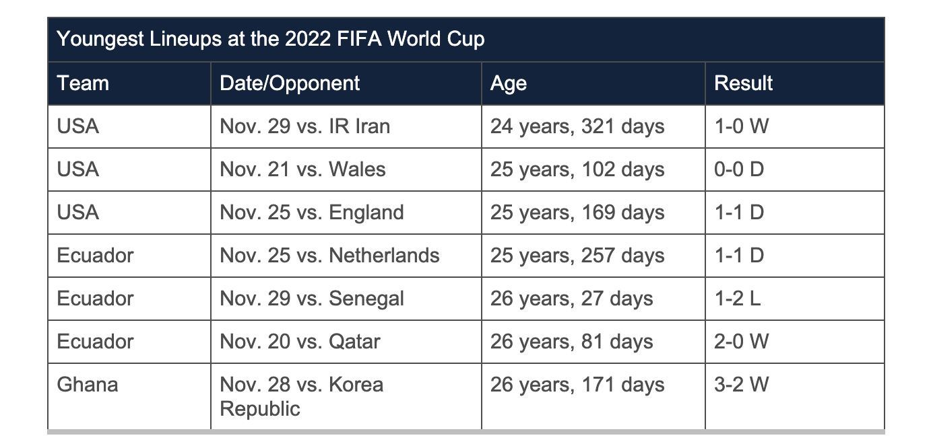Select the Nov. 29 vs. Senegal cell
931x448 pixels.
pos(346,299)
